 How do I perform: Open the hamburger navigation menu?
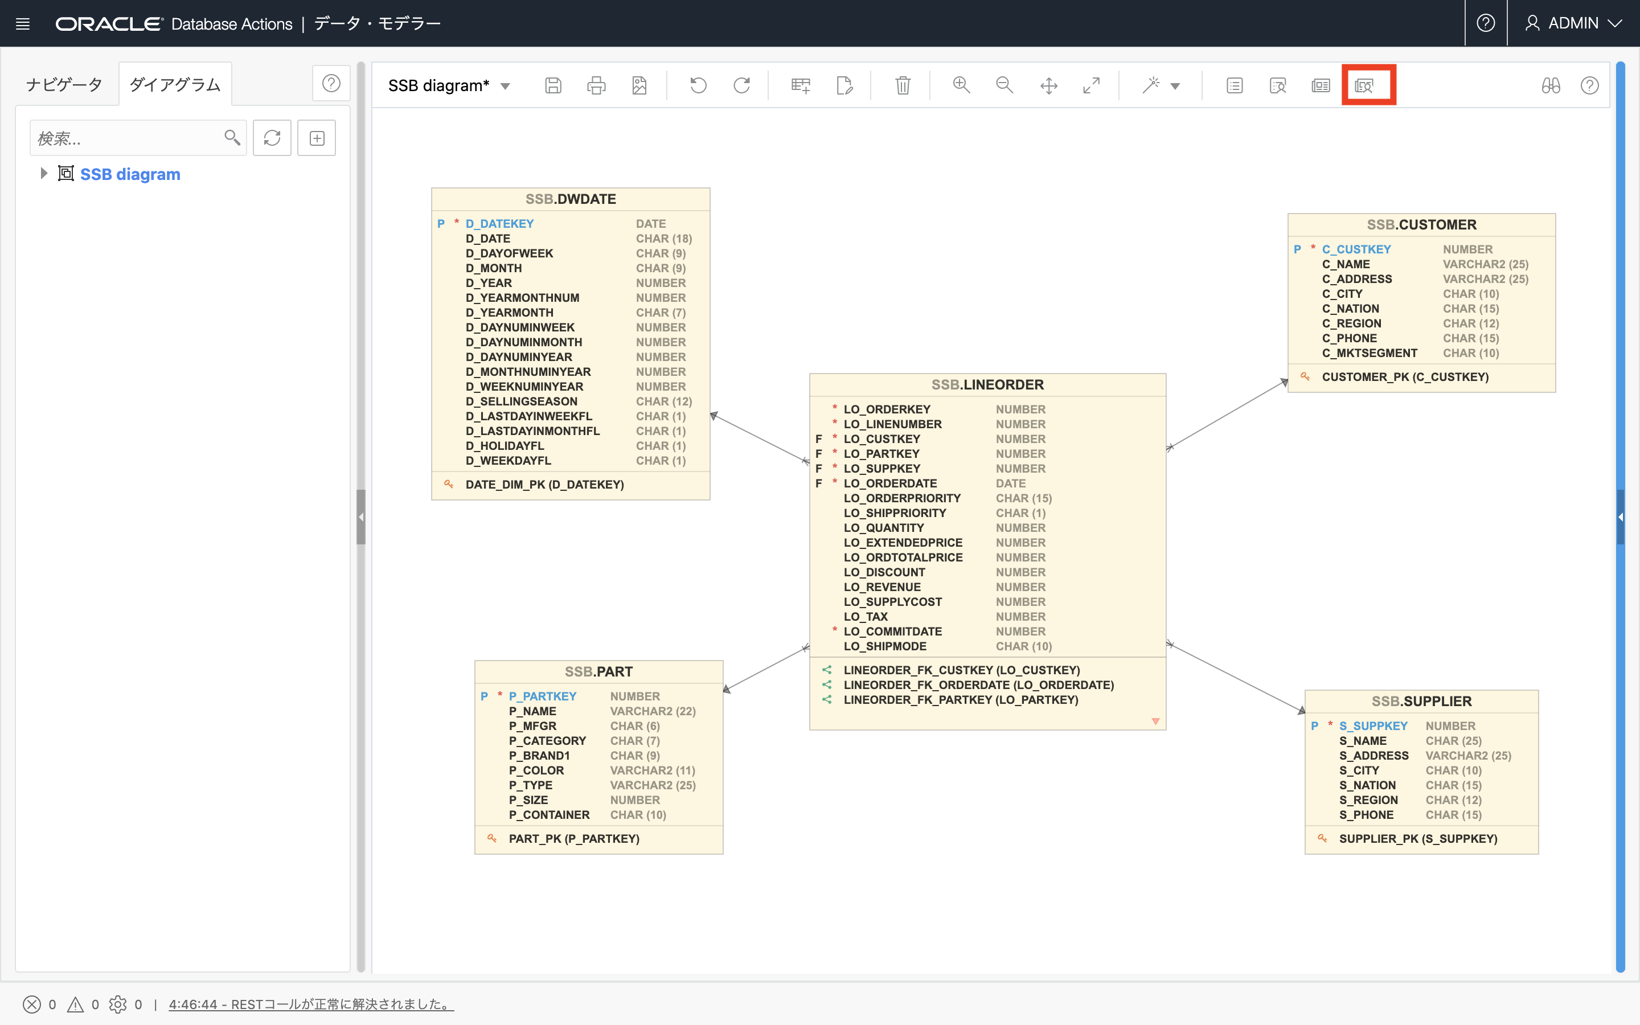pos(23,24)
